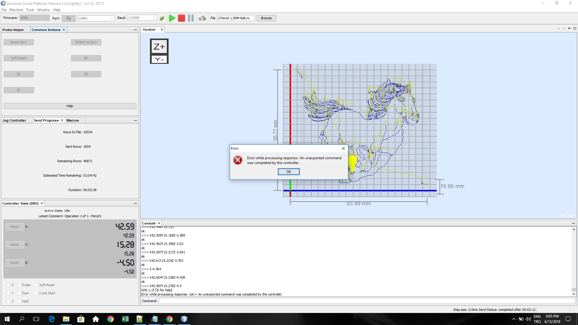Click the Command input field
This screenshot has height=325, width=578.
click(367, 301)
